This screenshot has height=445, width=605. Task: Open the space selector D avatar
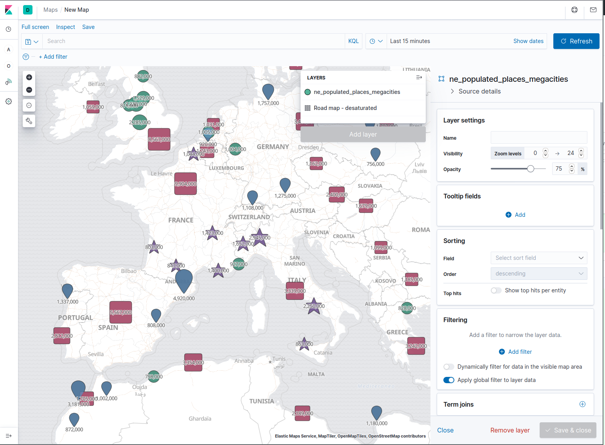28,10
